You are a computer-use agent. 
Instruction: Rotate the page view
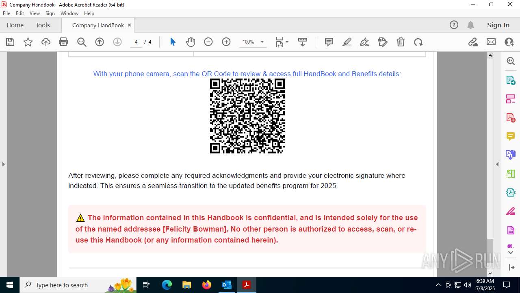pyautogui.click(x=418, y=42)
